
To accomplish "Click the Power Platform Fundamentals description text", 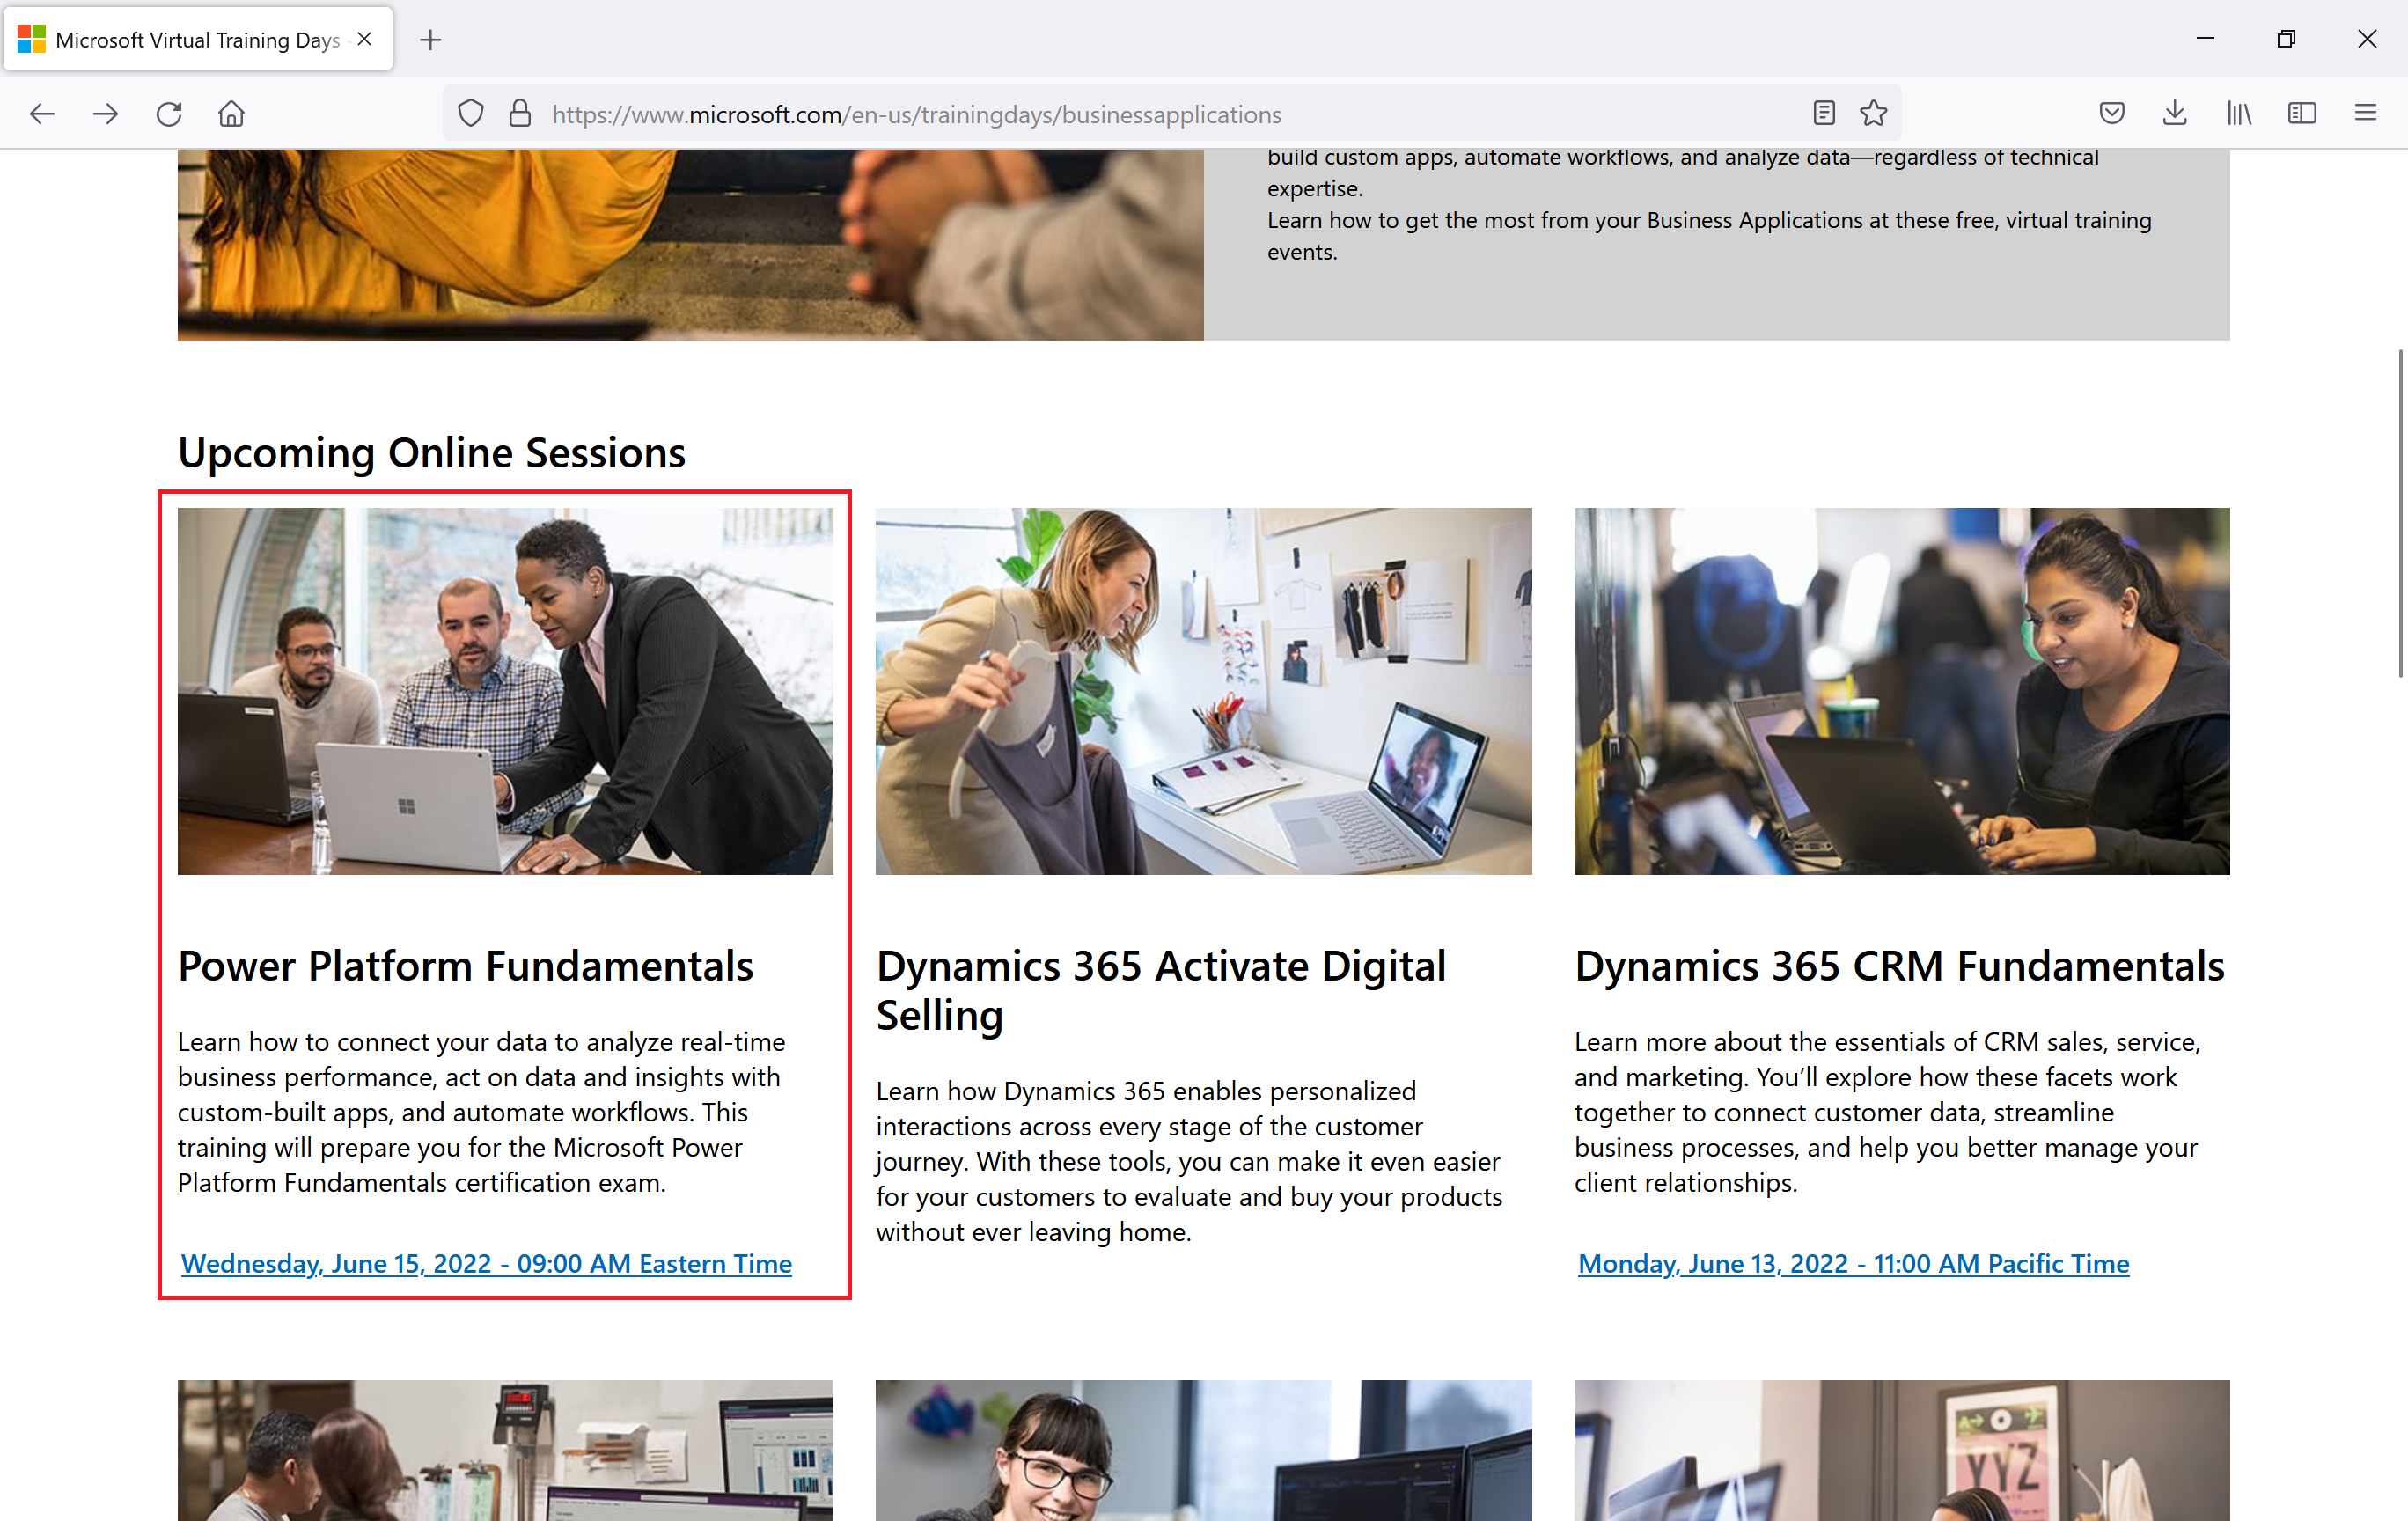I will 481,1112.
